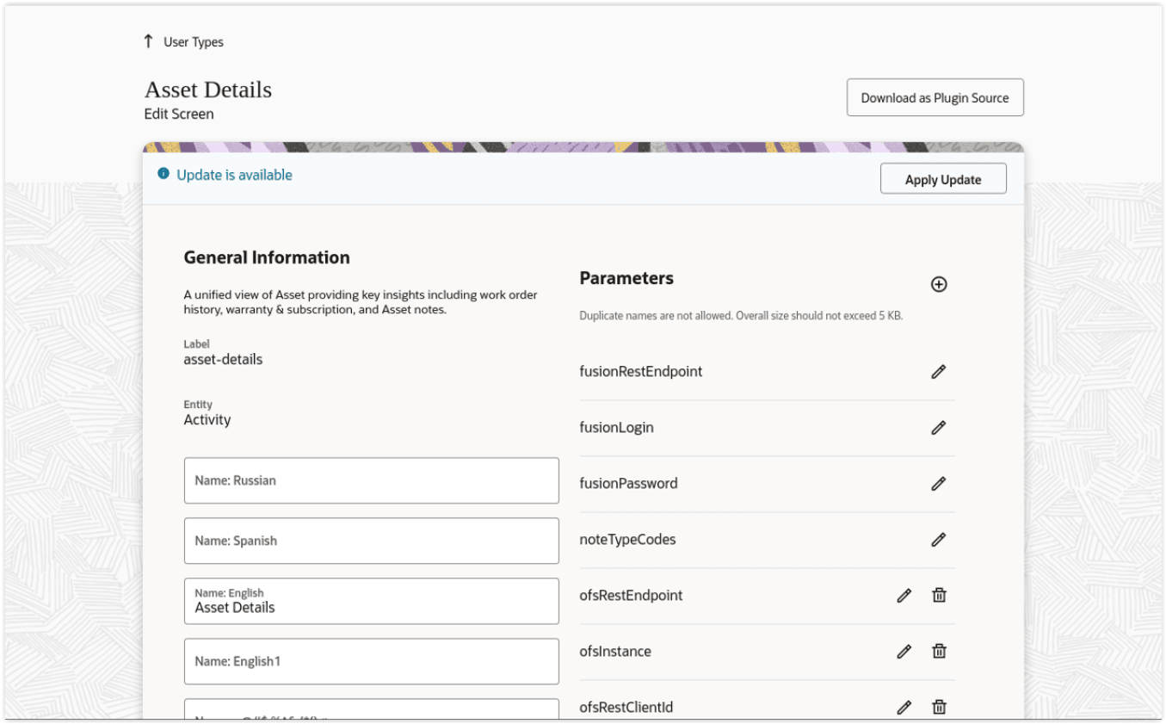The height and width of the screenshot is (724, 1166).
Task: Delete the ofsRestEndpoint parameter
Action: point(940,595)
